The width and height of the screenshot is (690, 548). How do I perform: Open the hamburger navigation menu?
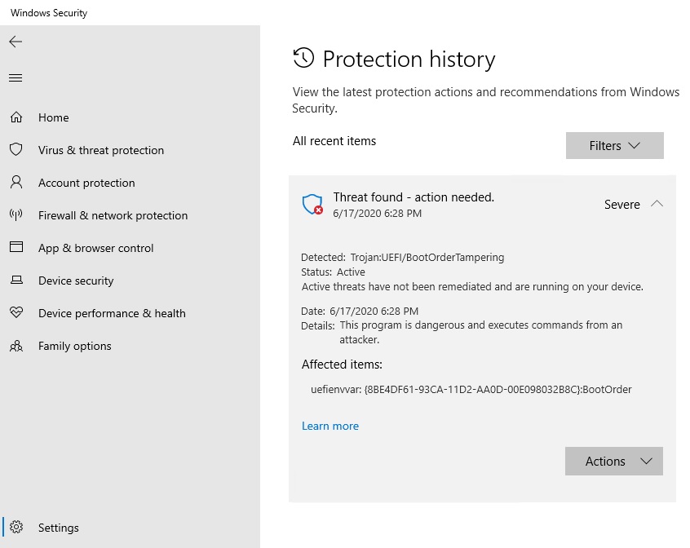tap(15, 78)
